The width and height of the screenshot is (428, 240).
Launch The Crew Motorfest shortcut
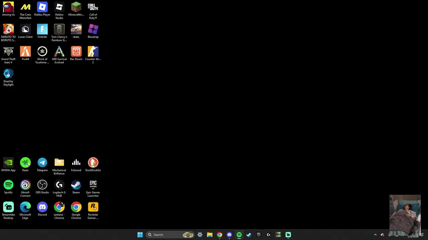click(25, 11)
